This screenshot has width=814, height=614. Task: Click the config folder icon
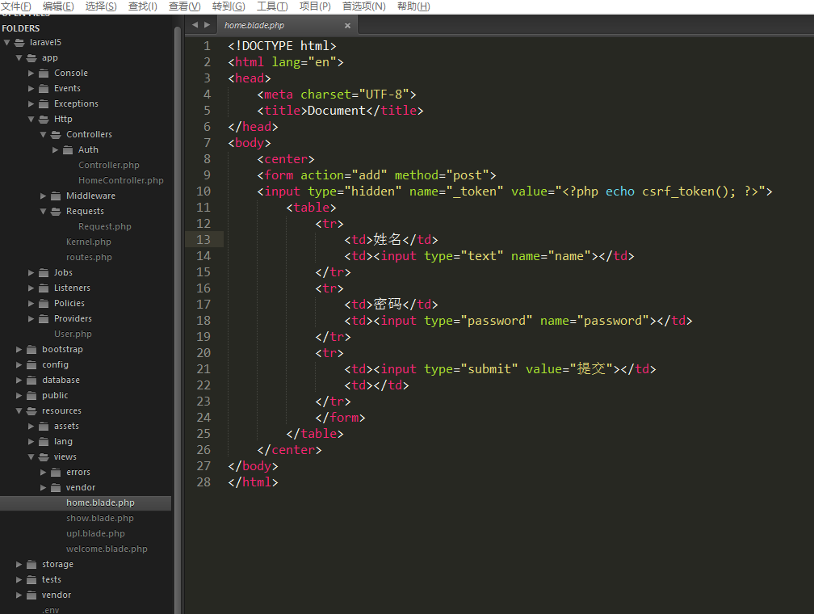coord(31,364)
